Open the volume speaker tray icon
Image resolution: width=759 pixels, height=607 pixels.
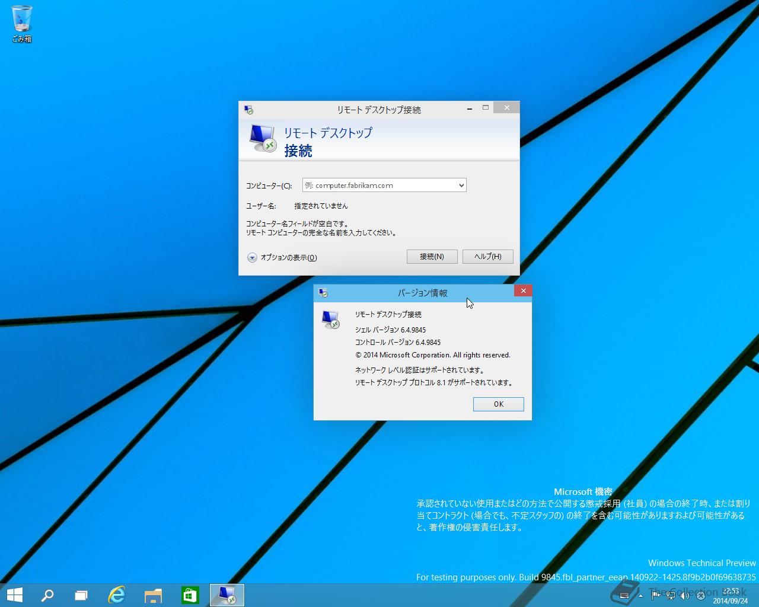tap(685, 595)
